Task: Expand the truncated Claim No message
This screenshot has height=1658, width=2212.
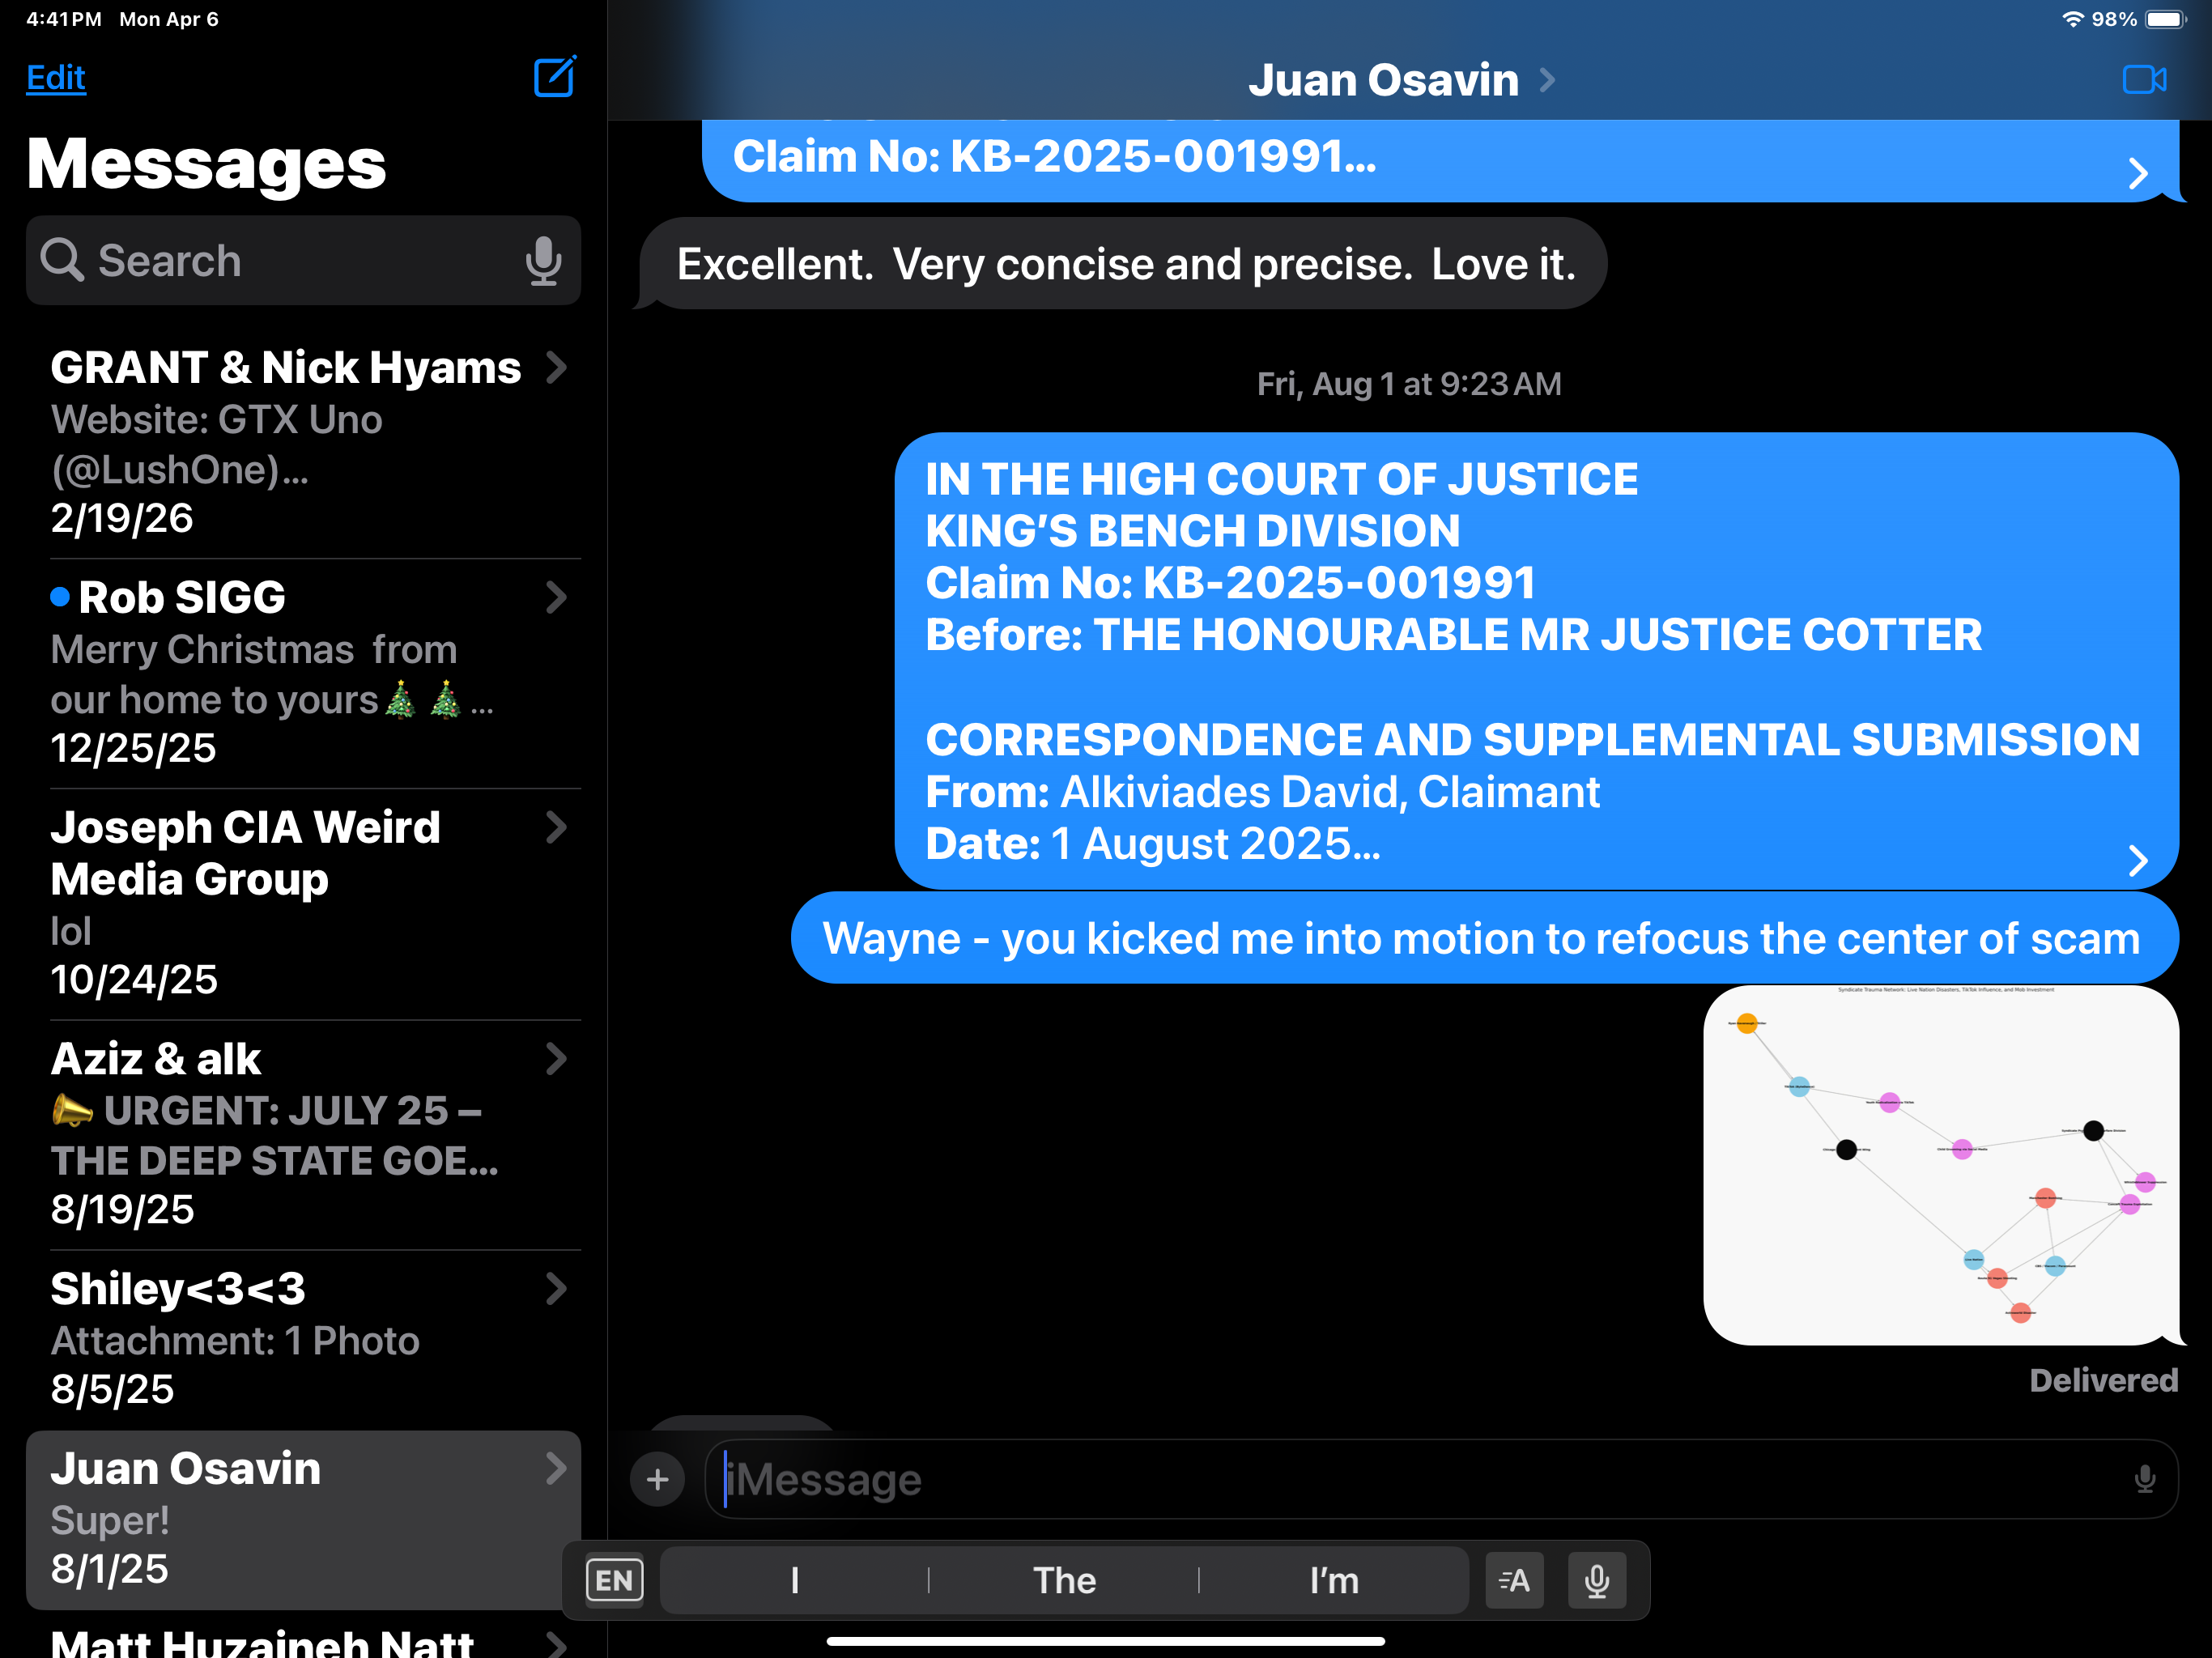Action: tap(2137, 173)
